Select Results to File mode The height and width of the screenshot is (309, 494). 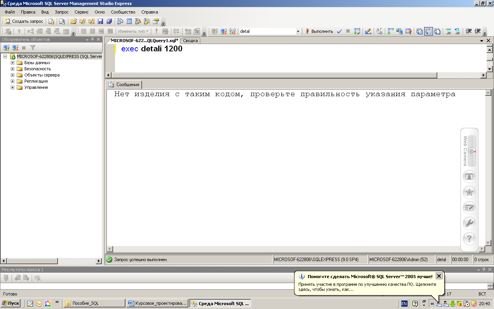click(437, 31)
